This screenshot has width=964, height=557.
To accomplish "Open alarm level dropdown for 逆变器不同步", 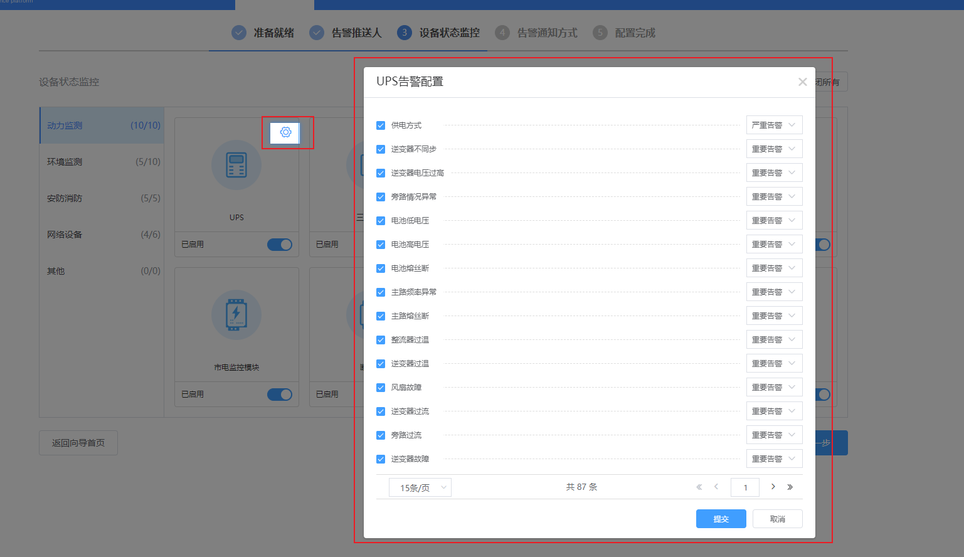I will coord(775,149).
